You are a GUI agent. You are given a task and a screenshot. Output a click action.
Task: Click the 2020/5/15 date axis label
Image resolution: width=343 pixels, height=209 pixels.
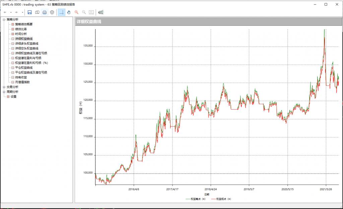click(x=287, y=189)
